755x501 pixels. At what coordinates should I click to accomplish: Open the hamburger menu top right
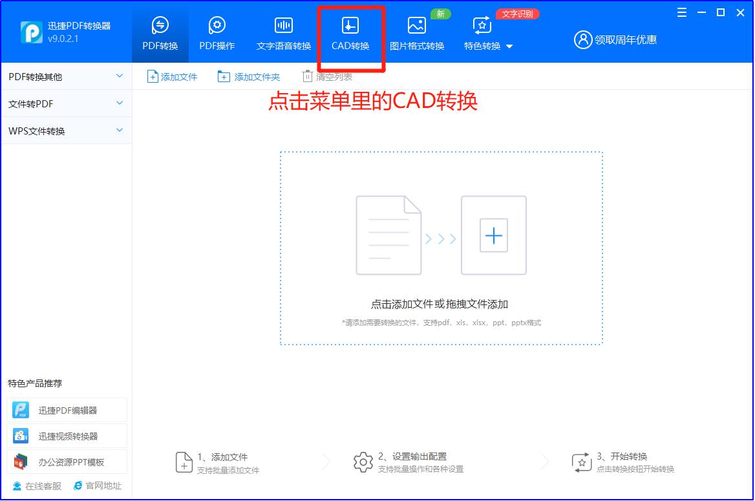(x=681, y=12)
